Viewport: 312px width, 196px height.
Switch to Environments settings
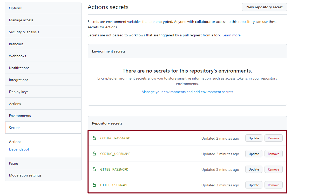click(20, 116)
